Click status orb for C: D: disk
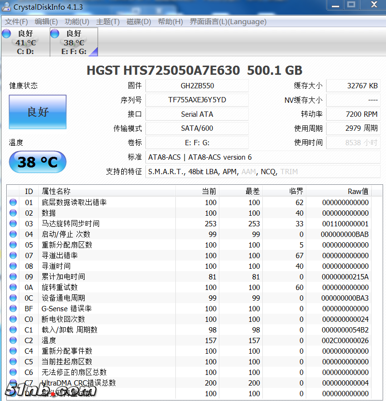Viewport: 386px width, 401px height. click(x=6, y=33)
